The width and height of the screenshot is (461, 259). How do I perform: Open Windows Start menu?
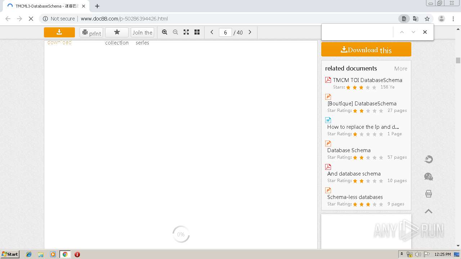coord(10,254)
